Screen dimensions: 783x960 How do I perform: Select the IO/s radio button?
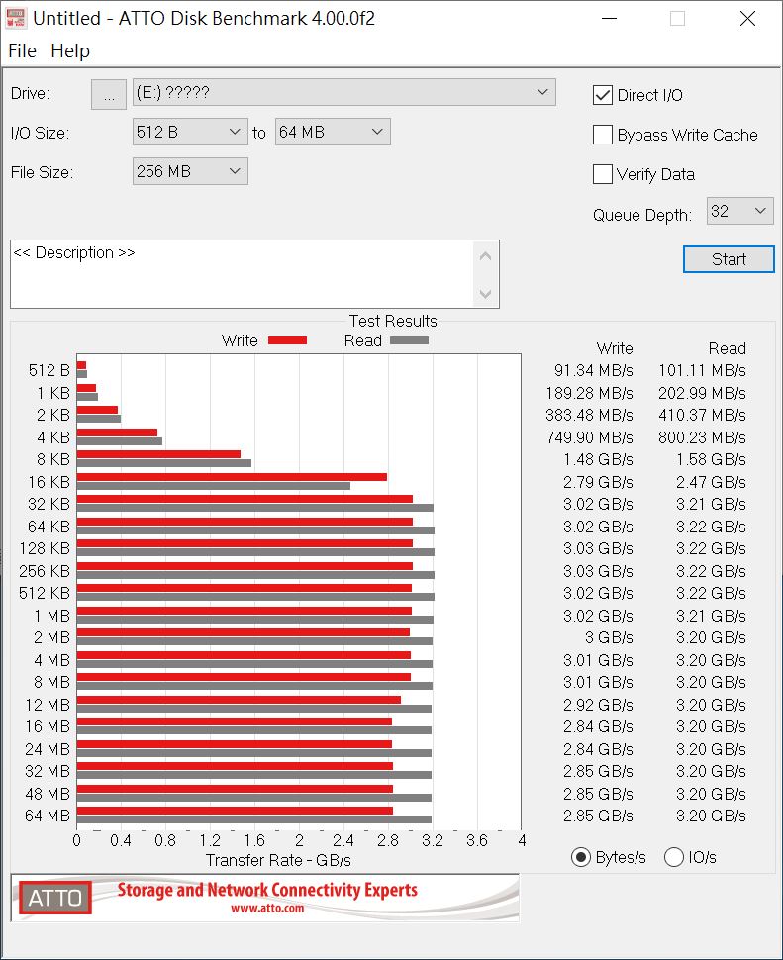(673, 857)
